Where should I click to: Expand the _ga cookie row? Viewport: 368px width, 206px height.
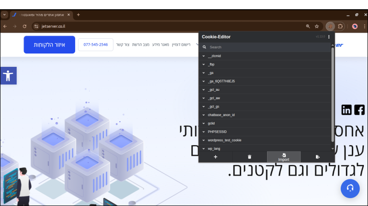click(265, 73)
